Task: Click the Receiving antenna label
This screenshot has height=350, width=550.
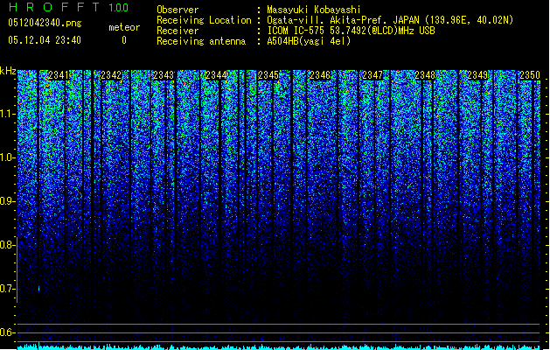Action: point(201,41)
